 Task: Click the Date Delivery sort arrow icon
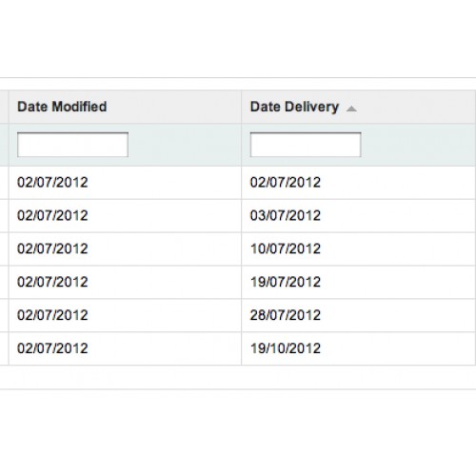[x=351, y=109]
